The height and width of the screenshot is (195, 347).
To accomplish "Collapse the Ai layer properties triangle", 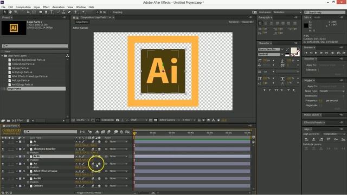I will pyautogui.click(x=17, y=142).
